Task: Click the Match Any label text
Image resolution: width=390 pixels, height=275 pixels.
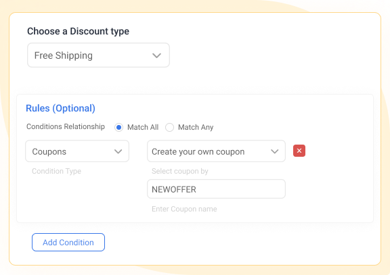Action: click(x=196, y=127)
